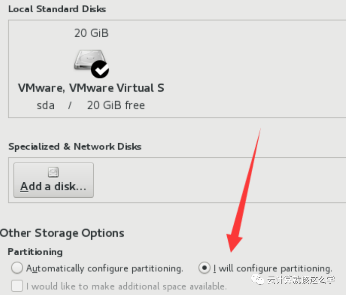Click the VMware, VMware Virtual S disk name
Viewport: 346px width, 295px height.
click(x=91, y=88)
